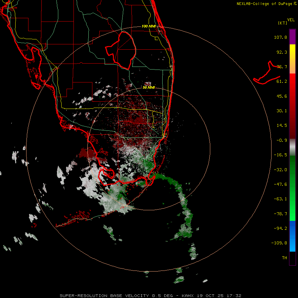
Task: Select the 14.5 legend value
Action: click(282, 125)
